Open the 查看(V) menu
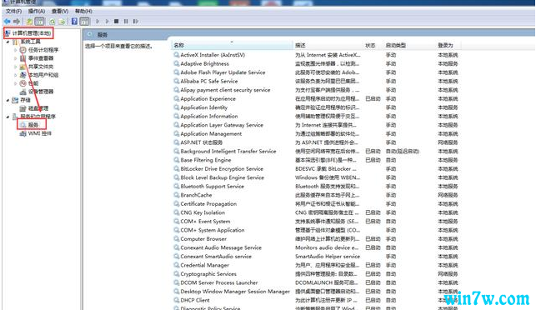Image resolution: width=536 pixels, height=310 pixels. (x=60, y=12)
